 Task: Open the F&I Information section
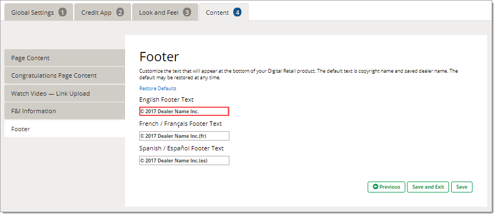point(65,111)
